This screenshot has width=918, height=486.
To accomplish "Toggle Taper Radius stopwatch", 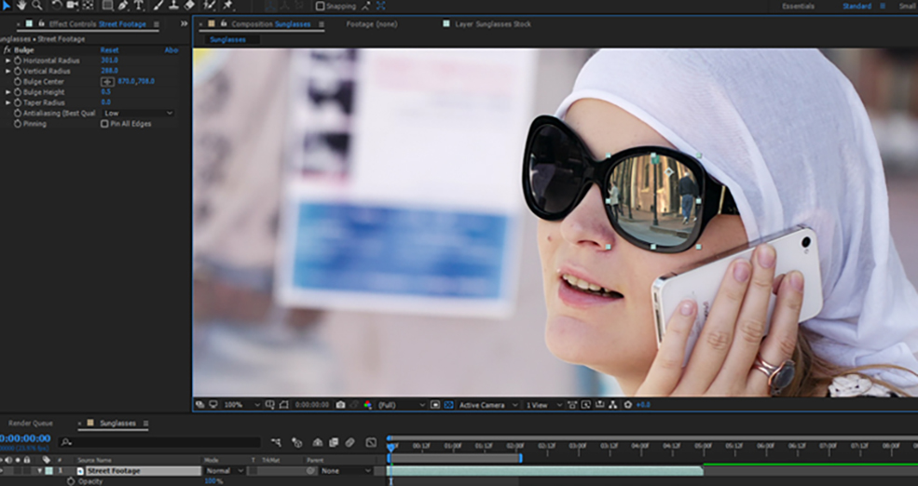I will point(18,103).
